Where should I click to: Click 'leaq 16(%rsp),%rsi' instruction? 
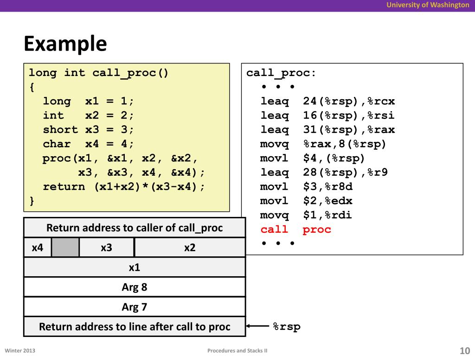tap(328, 115)
